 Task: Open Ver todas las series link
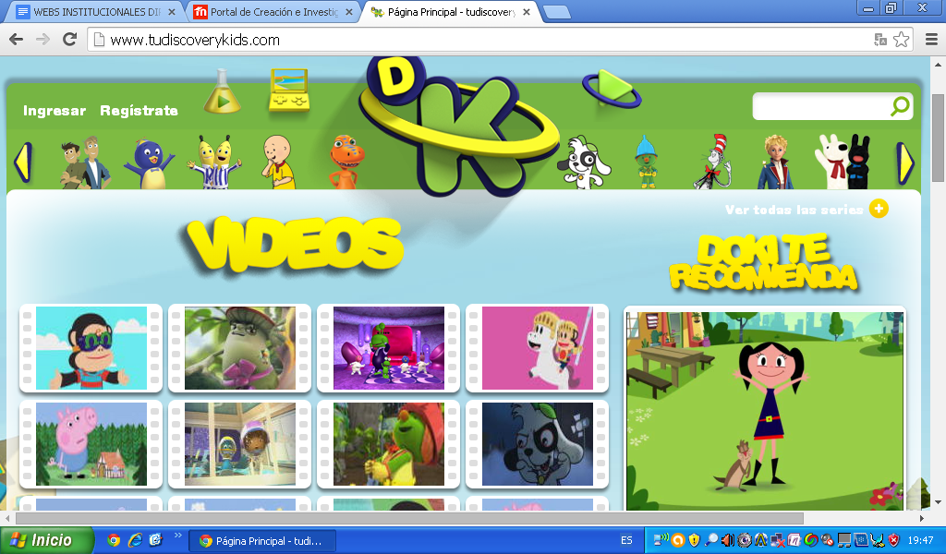tap(794, 210)
